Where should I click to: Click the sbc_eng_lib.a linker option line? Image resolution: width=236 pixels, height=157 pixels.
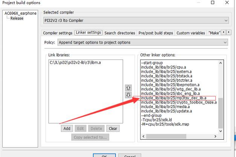(171, 94)
